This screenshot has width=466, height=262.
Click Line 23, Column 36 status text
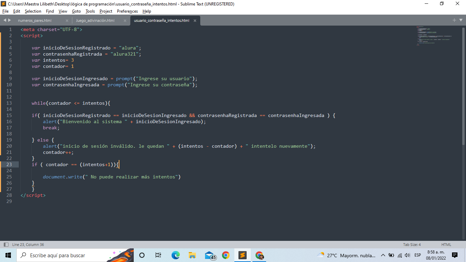coord(28,245)
